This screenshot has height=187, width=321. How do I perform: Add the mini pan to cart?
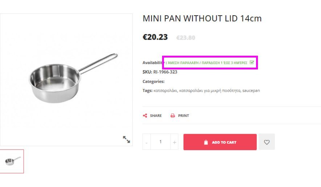click(220, 142)
